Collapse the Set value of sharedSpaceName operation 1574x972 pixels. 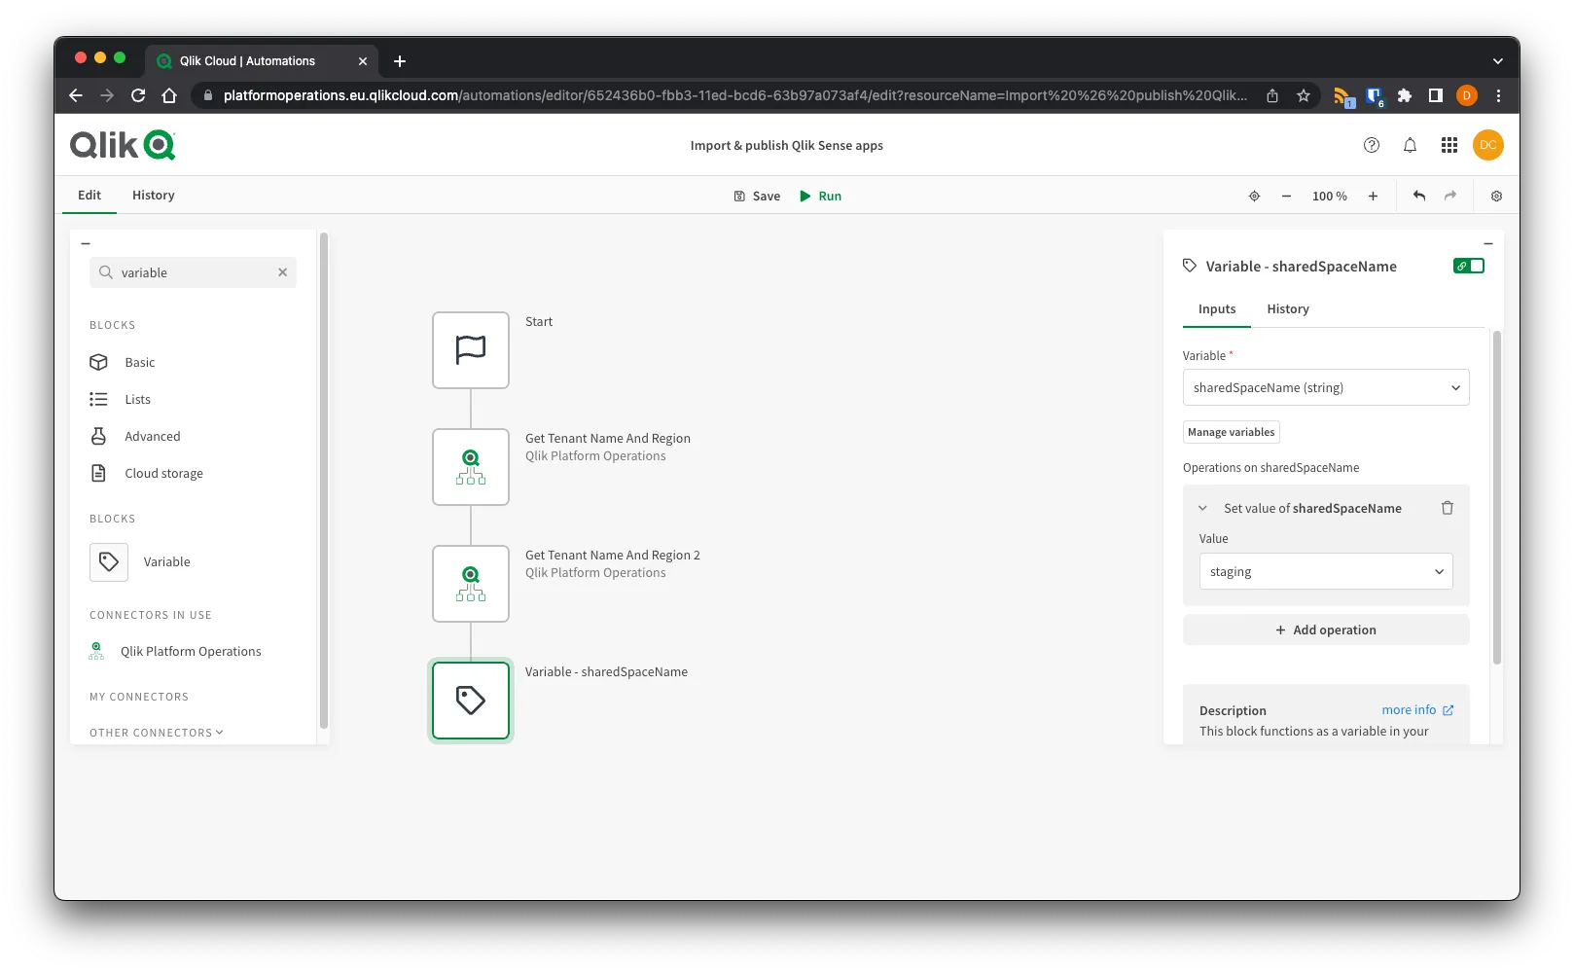pos(1202,507)
